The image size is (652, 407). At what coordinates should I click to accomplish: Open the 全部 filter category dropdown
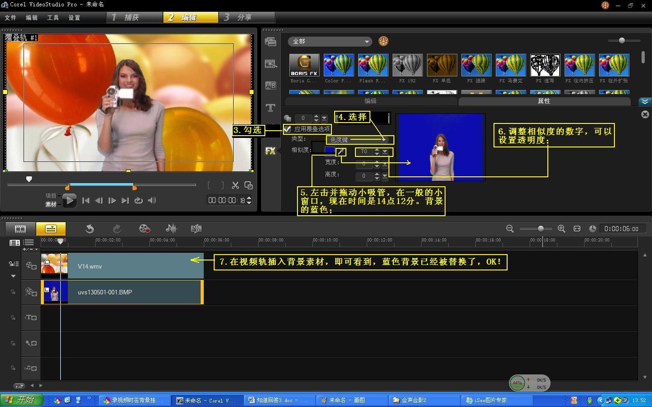[x=330, y=42]
